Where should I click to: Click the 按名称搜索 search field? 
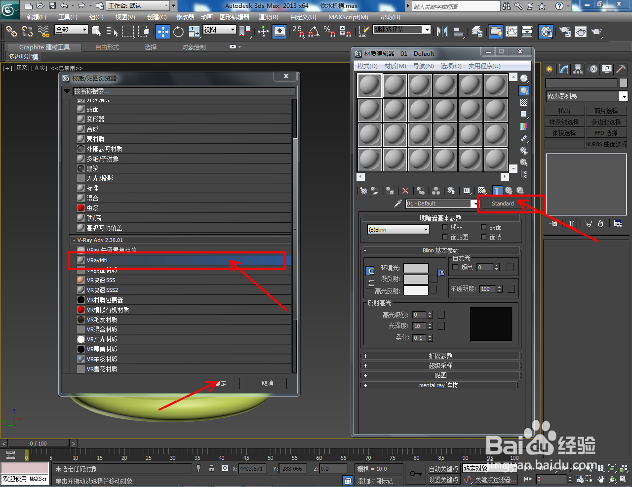point(184,91)
